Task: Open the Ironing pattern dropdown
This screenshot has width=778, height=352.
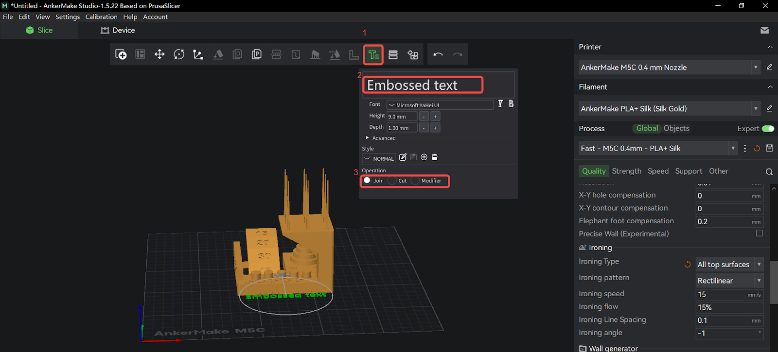Action: coord(729,281)
